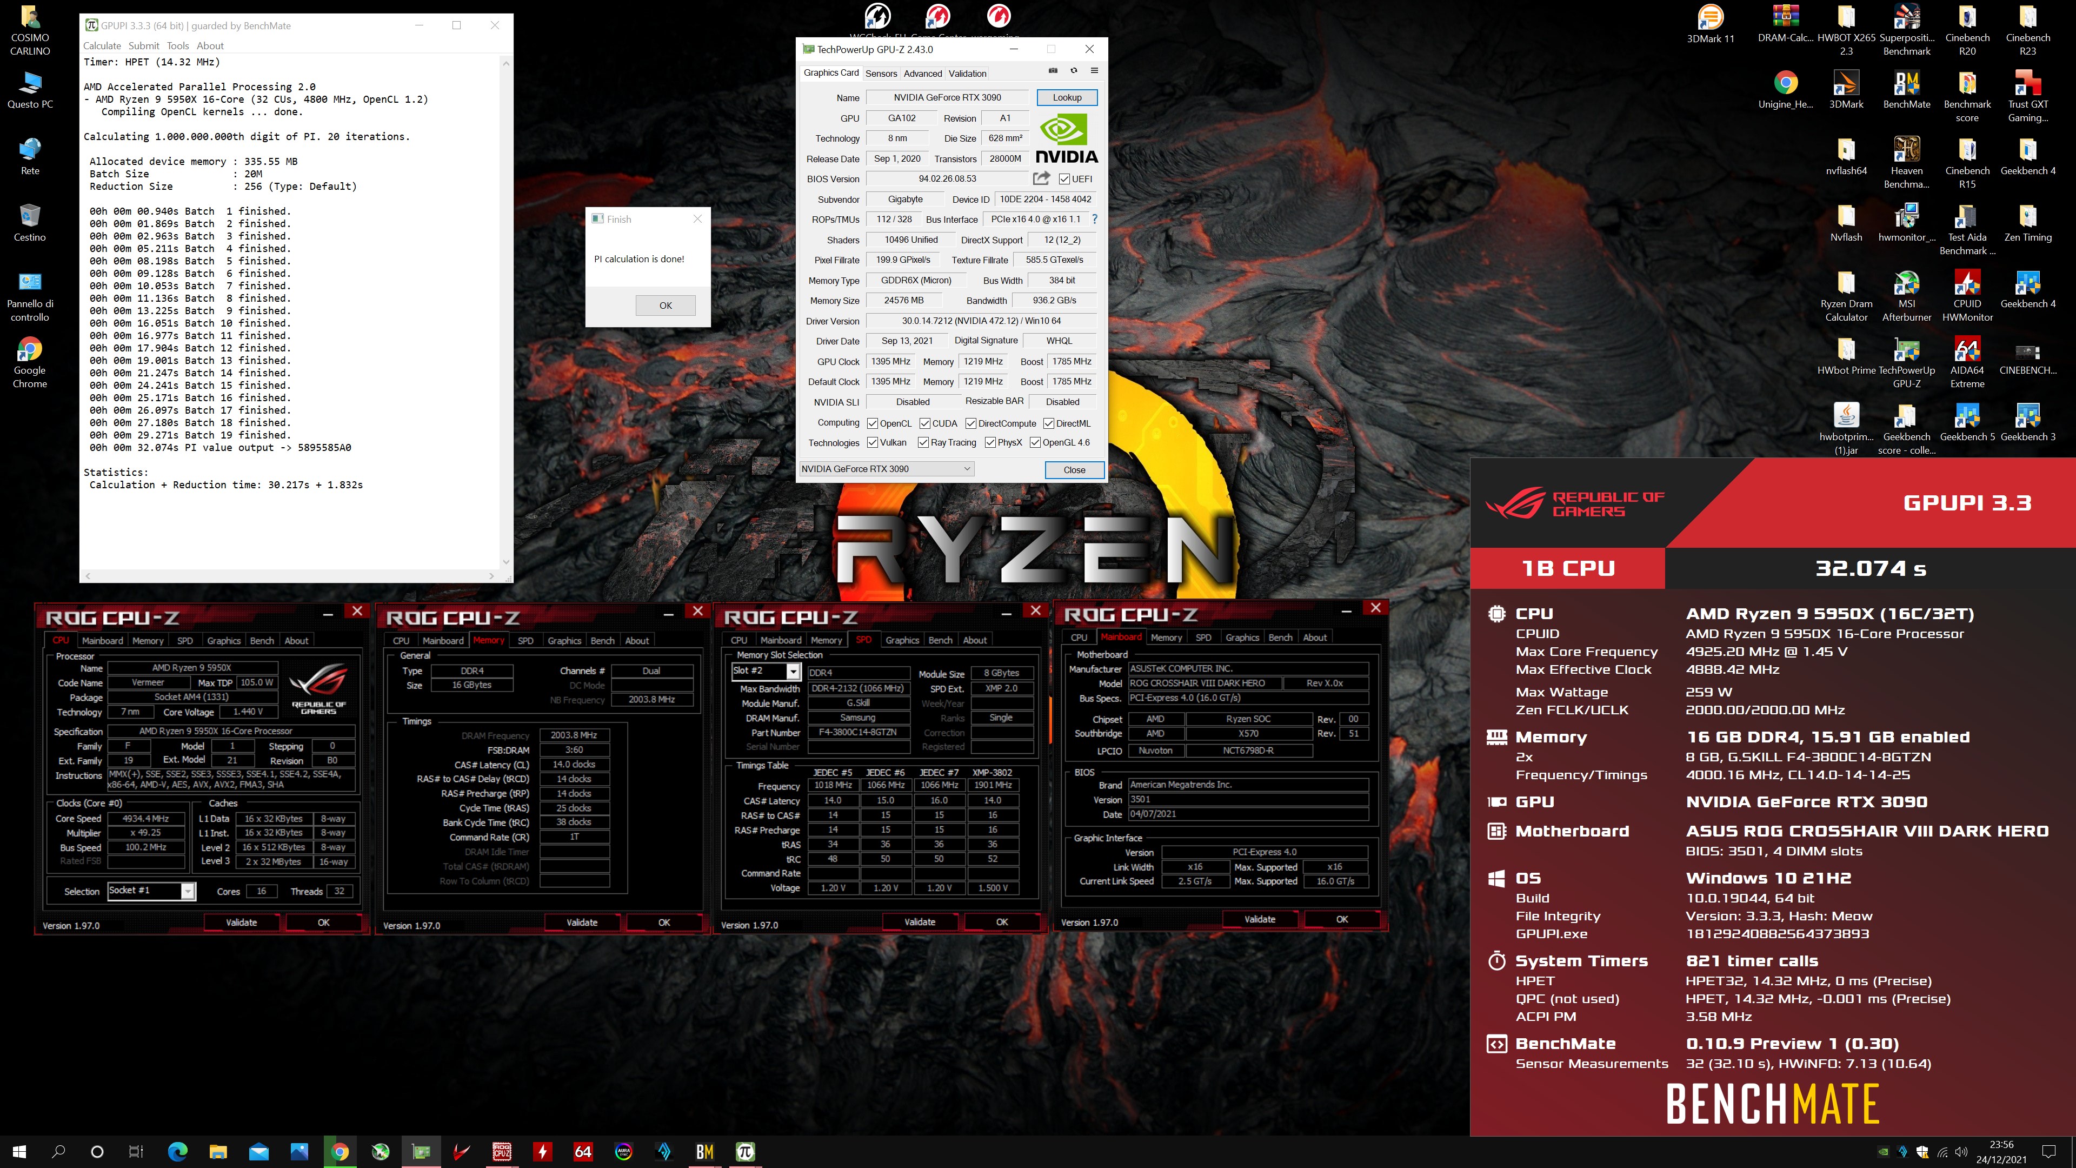
Task: Switch to the Validation tab in GPU-Z
Action: click(967, 74)
